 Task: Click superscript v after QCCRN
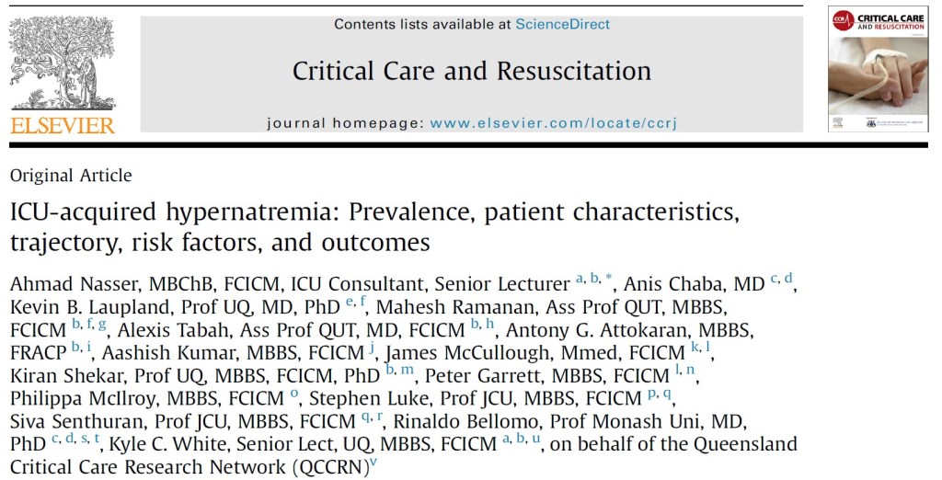(373, 463)
